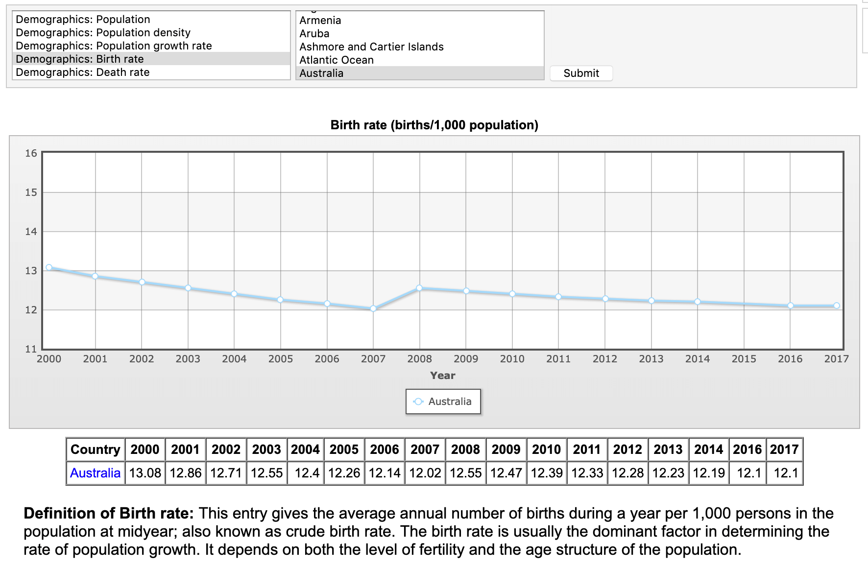Select "Aruba" from the country list
The height and width of the screenshot is (568, 868).
click(313, 34)
